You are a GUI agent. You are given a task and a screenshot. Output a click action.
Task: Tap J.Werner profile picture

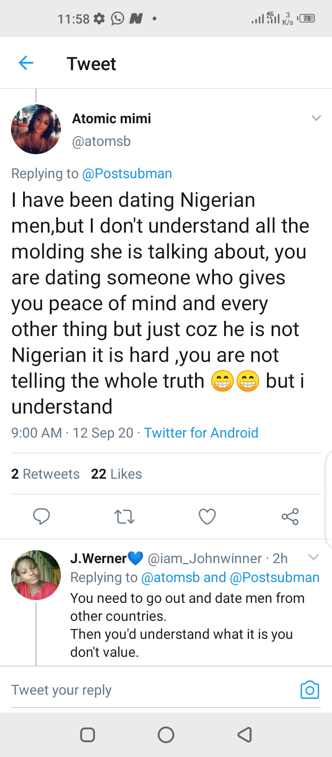click(x=36, y=575)
